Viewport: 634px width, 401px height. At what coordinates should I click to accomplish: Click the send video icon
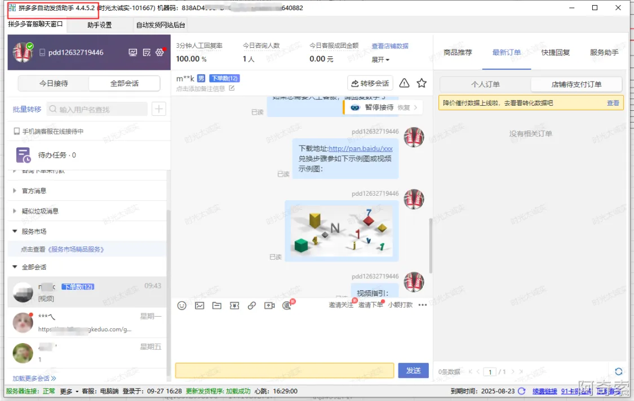[x=269, y=305]
